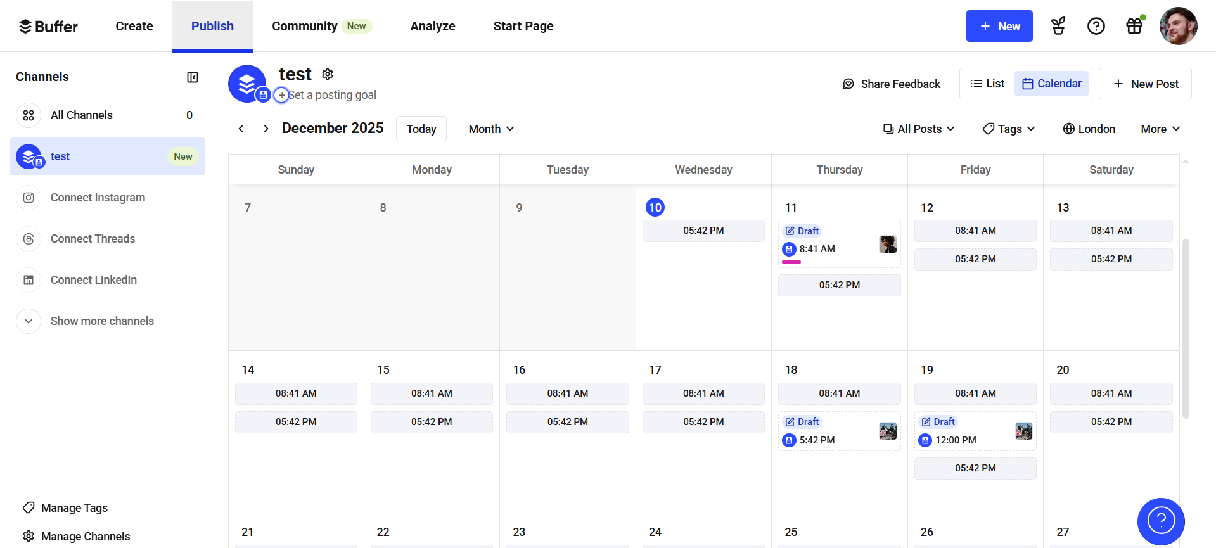Click the 05:42 PM slot on December 17
The width and height of the screenshot is (1216, 548).
pyautogui.click(x=703, y=422)
